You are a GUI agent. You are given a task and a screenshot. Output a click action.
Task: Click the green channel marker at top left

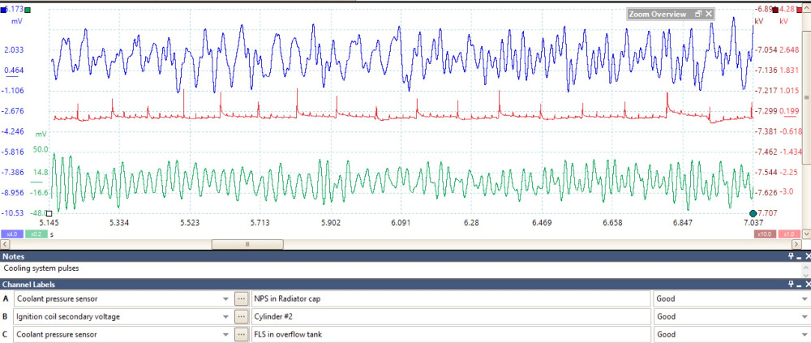click(x=28, y=11)
